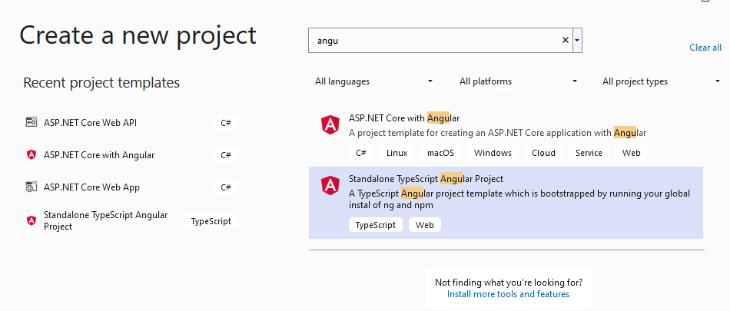Viewport: 730px width, 311px height.
Task: Click the recent Standalone TypeScript Angular Project icon
Action: click(32, 221)
